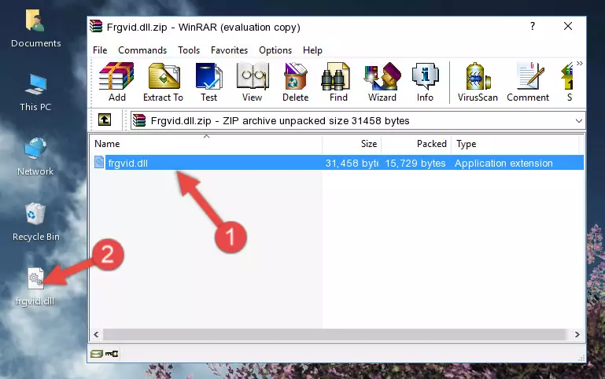Select the frgvid.dll file row

pyautogui.click(x=338, y=163)
